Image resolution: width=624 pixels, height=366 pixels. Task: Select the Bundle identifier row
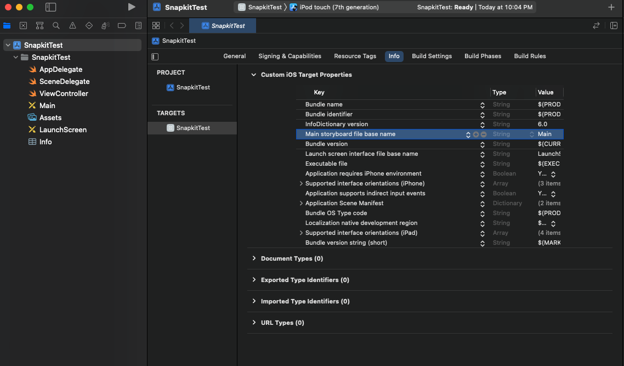[430, 114]
